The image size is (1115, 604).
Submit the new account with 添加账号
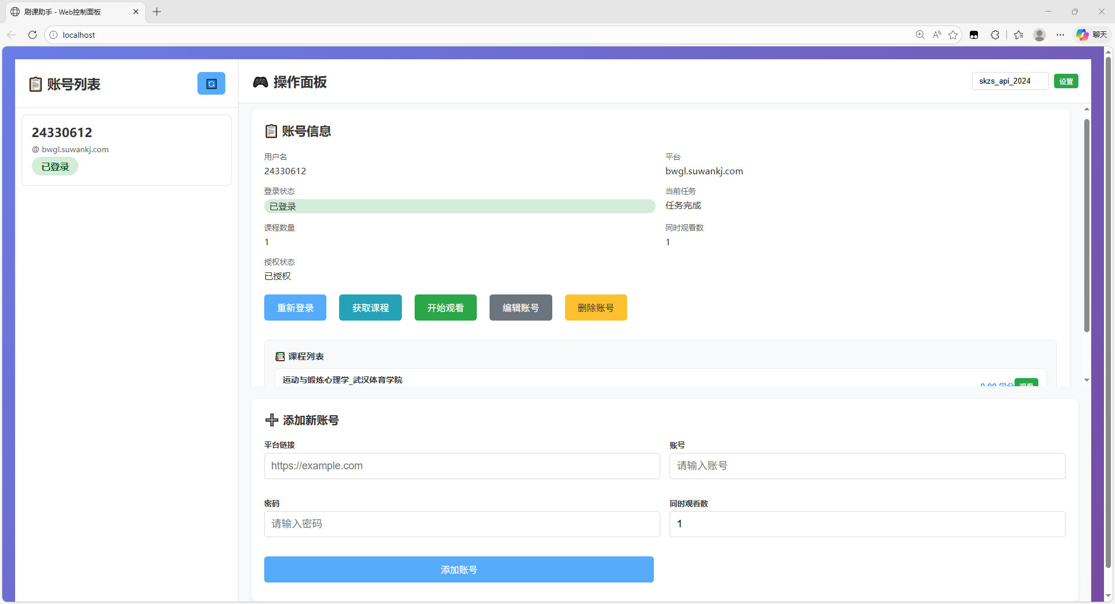tap(459, 569)
